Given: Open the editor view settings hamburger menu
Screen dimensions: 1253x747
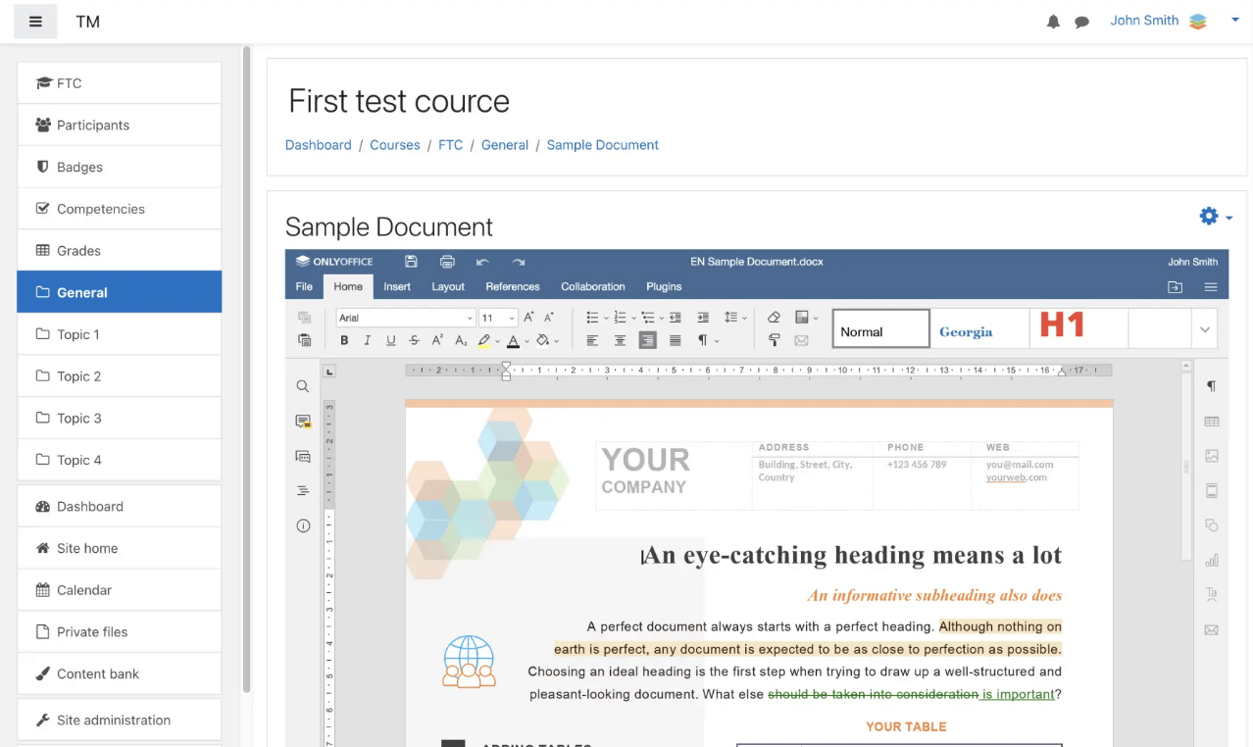Looking at the screenshot, I should pyautogui.click(x=1211, y=287).
